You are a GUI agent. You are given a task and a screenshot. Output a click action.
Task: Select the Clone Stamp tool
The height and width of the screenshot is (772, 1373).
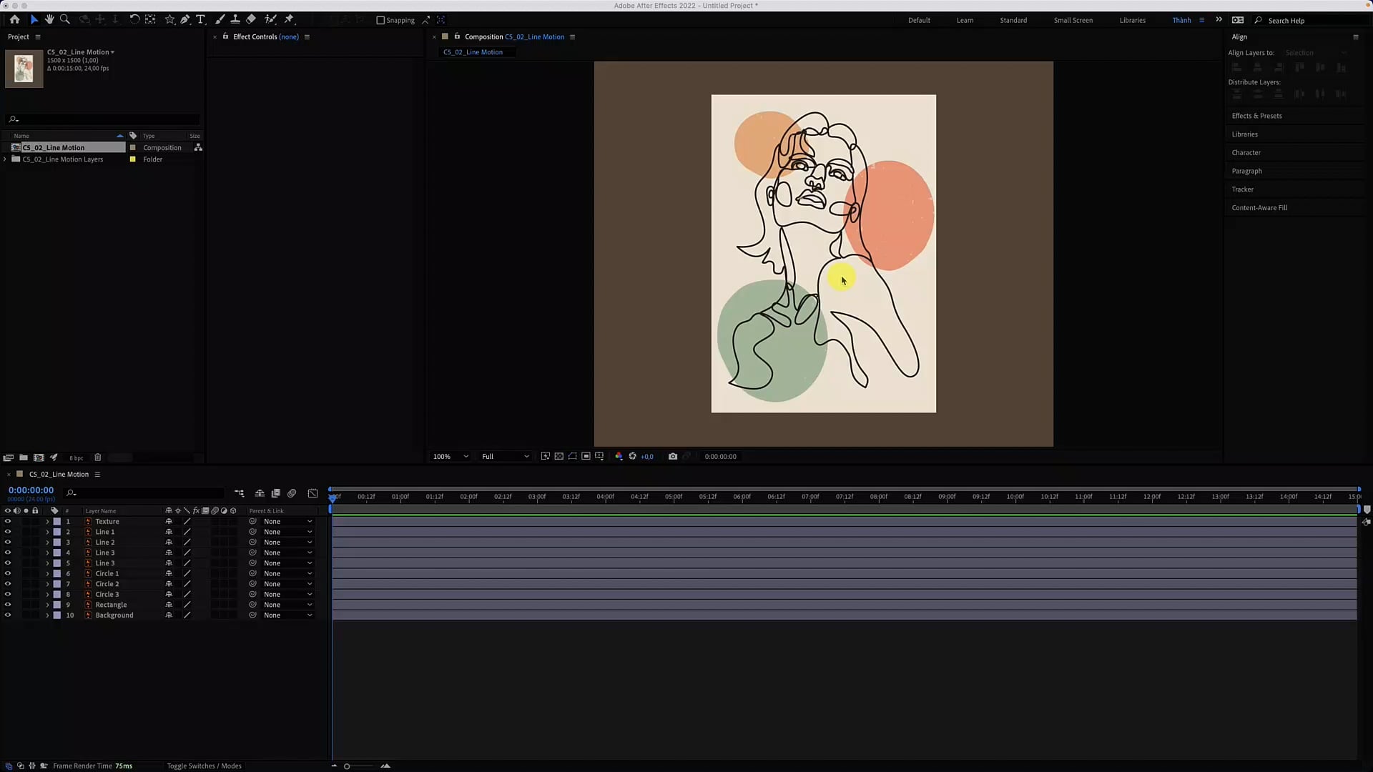[x=235, y=19]
